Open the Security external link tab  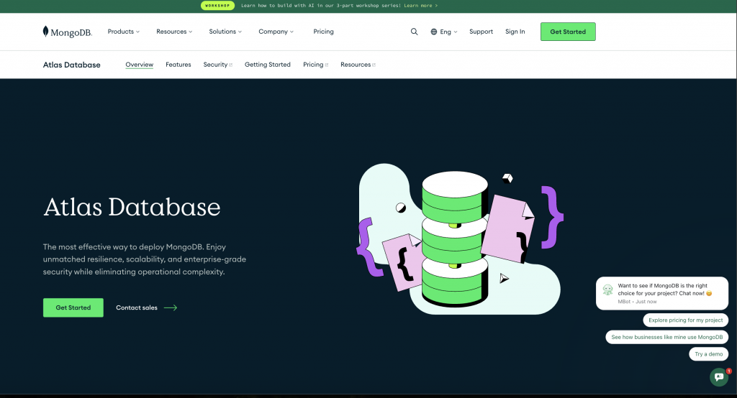tap(217, 65)
